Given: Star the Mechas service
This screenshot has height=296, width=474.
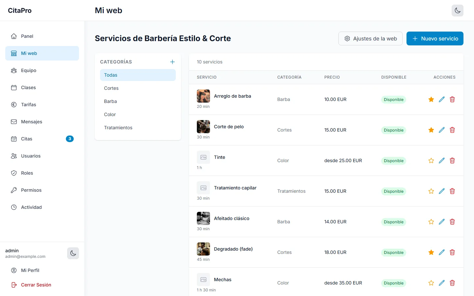Looking at the screenshot, I should click(431, 283).
